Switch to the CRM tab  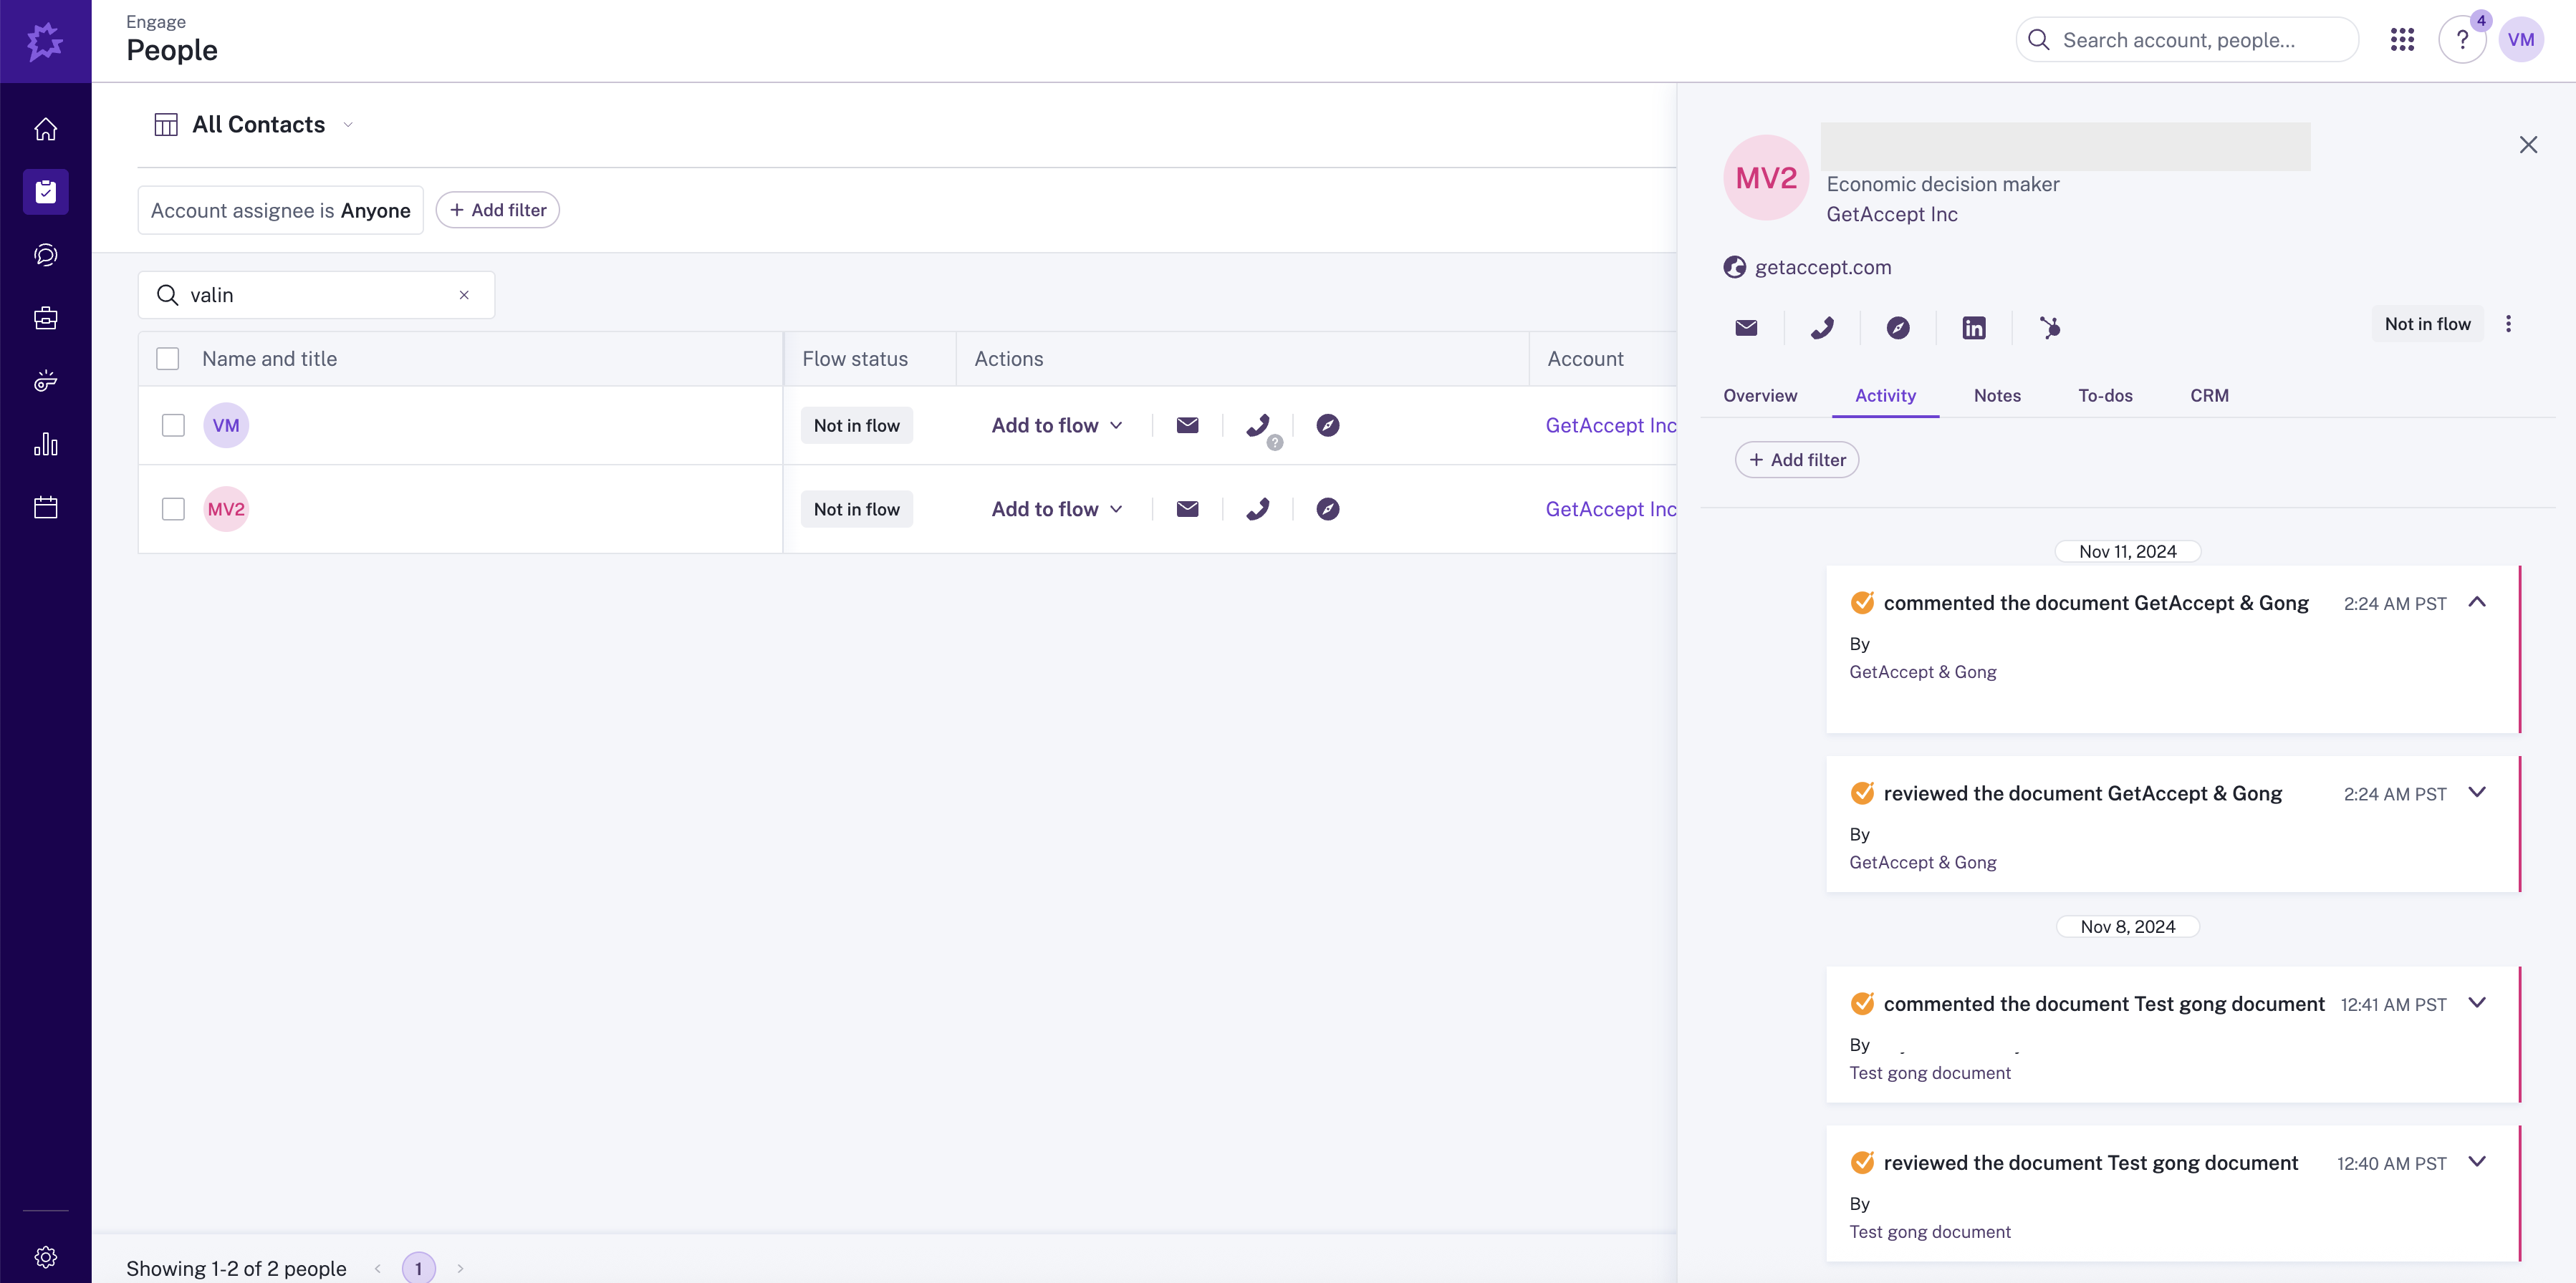[x=2208, y=396]
